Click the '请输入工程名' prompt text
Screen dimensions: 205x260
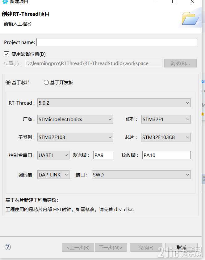pos(18,24)
